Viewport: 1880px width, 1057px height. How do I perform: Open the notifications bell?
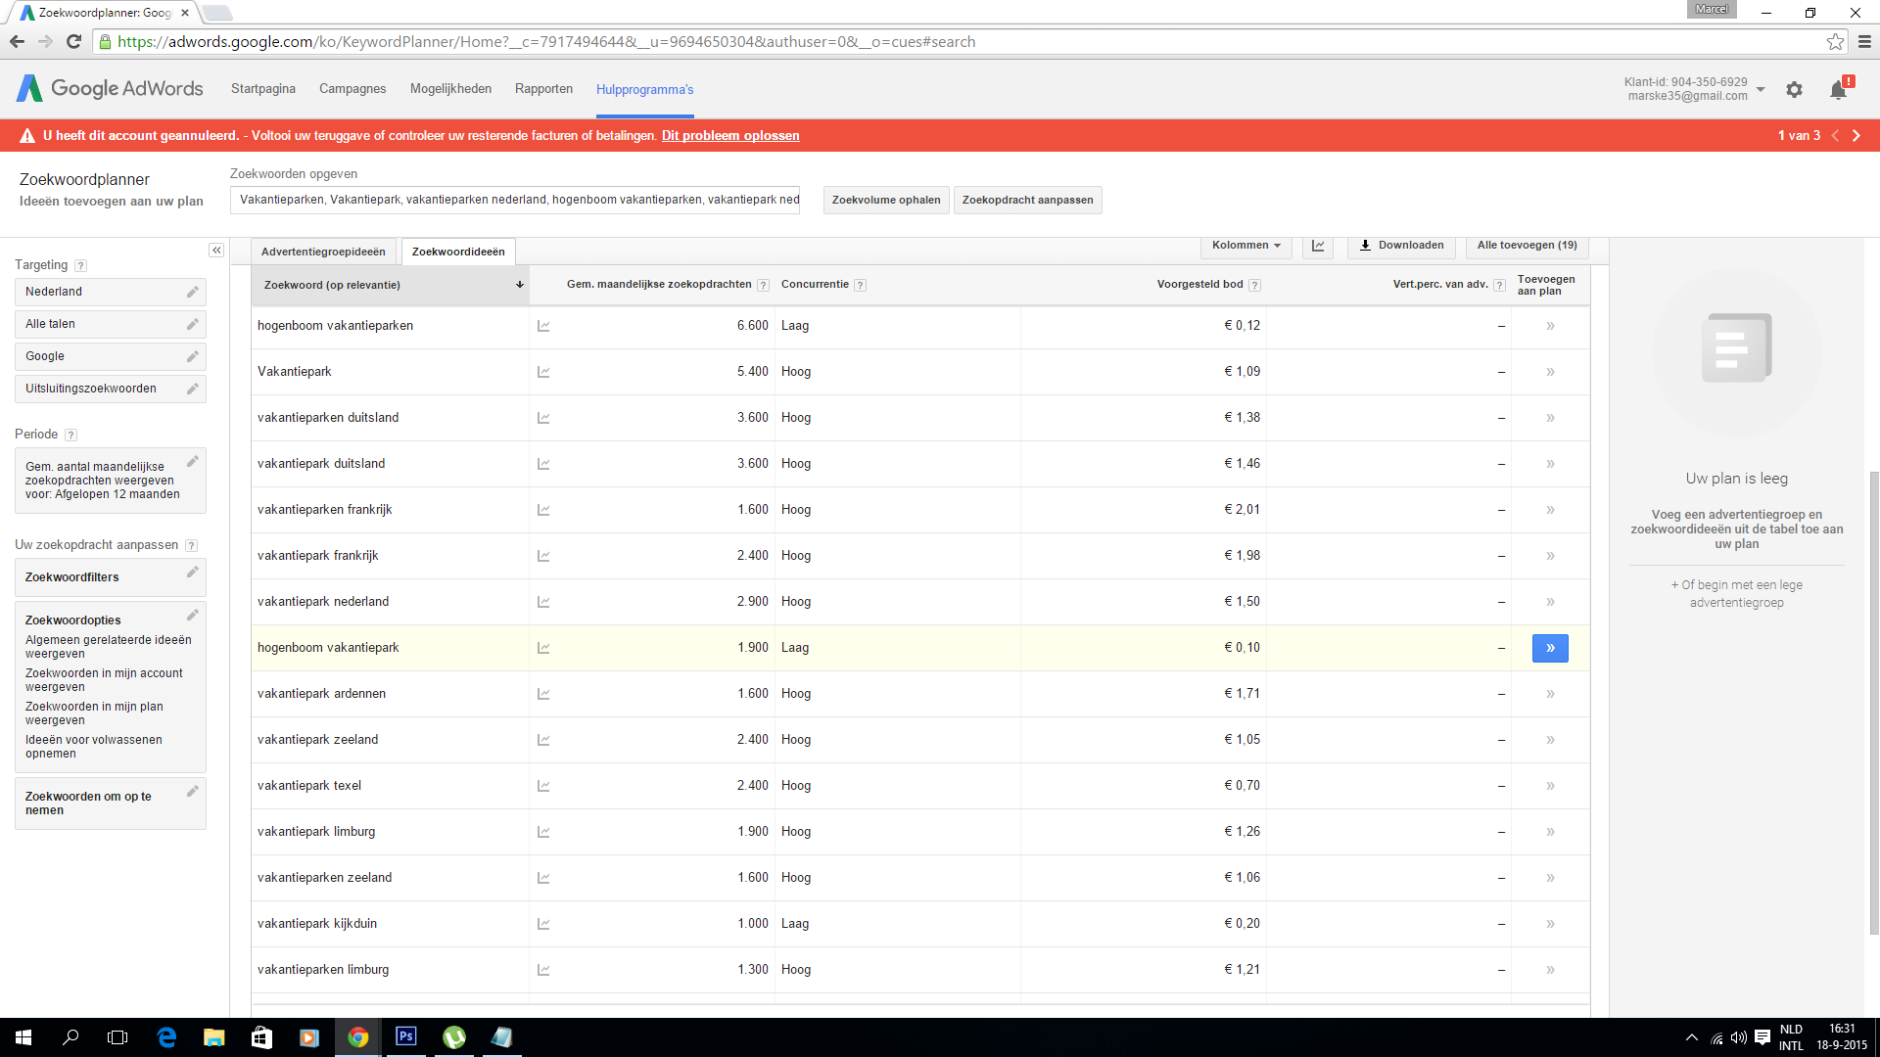[1839, 89]
